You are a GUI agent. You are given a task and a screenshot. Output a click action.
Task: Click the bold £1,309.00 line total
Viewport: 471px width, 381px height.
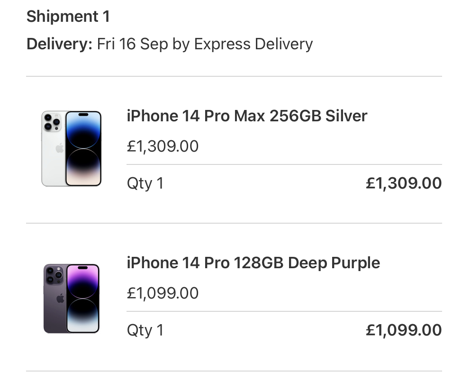tap(404, 183)
